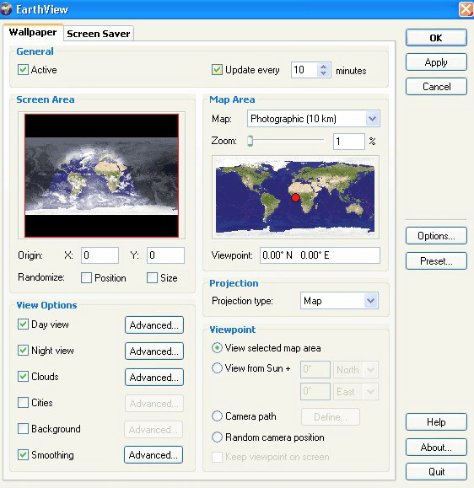Close the EarthView window
474x488 pixels.
tap(466, 9)
